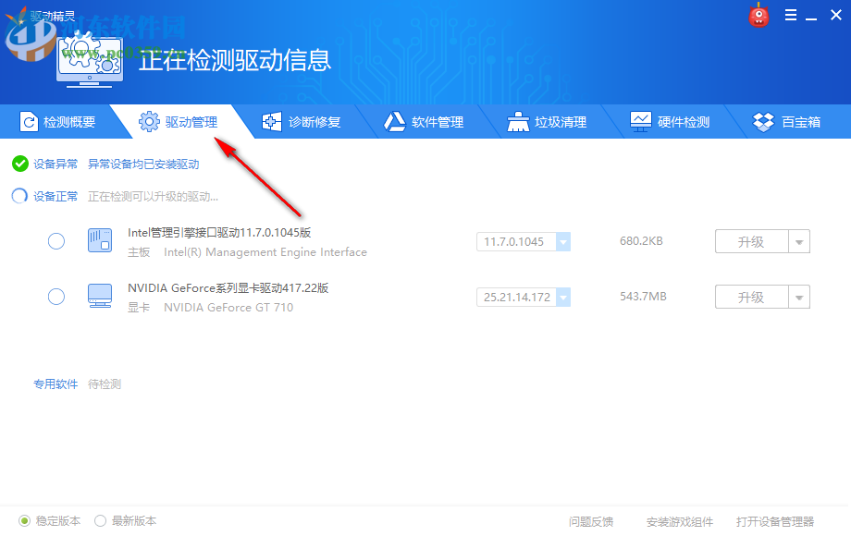This screenshot has height=536, width=851.
Task: Click the red robot promotion icon
Action: tap(758, 15)
